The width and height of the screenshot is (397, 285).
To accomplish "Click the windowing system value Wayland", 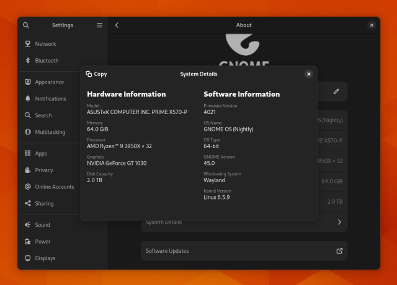I will point(214,180).
